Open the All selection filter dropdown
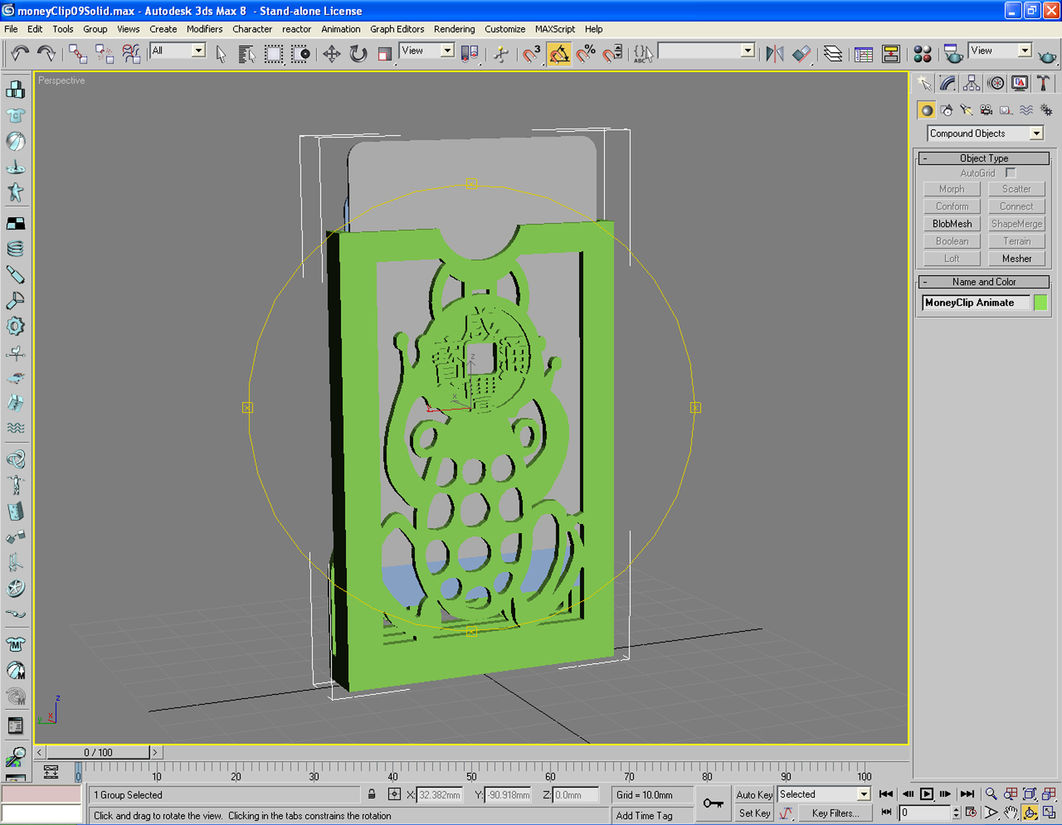Screen dimensions: 1062x825 [178, 51]
